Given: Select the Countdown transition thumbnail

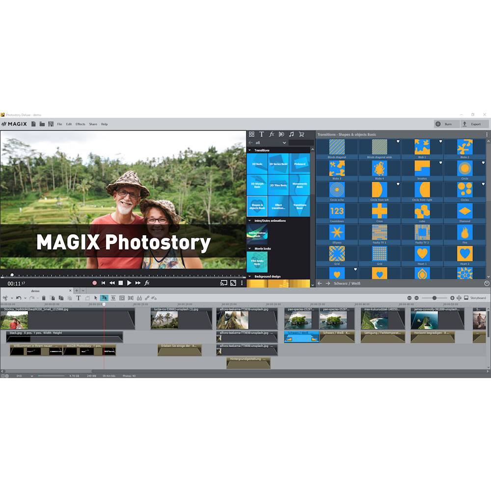Looking at the screenshot, I should (x=337, y=211).
